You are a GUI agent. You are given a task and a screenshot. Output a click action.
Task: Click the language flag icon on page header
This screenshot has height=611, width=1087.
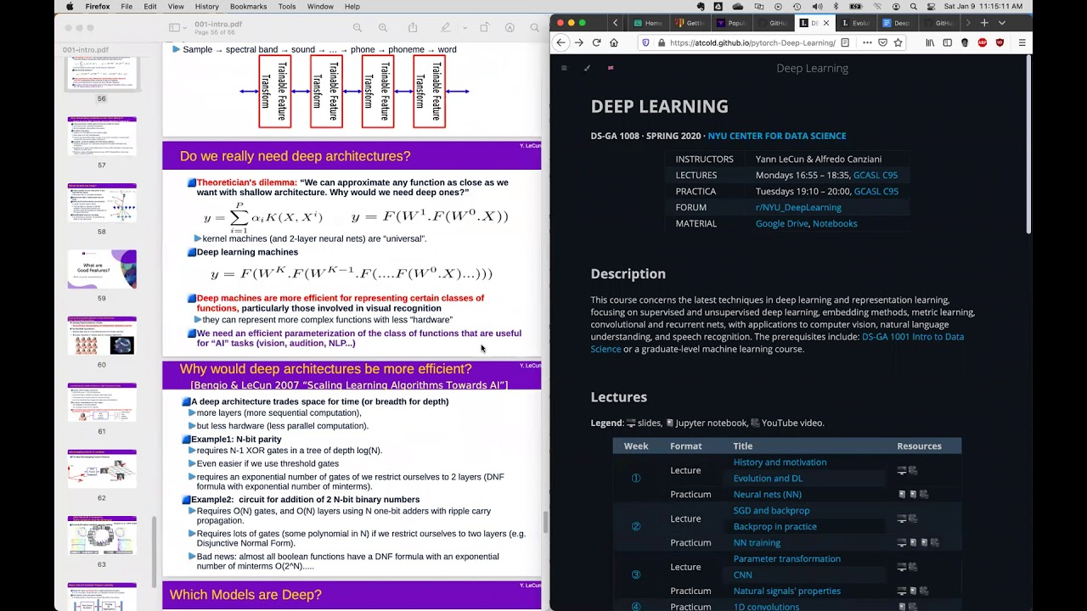click(611, 68)
